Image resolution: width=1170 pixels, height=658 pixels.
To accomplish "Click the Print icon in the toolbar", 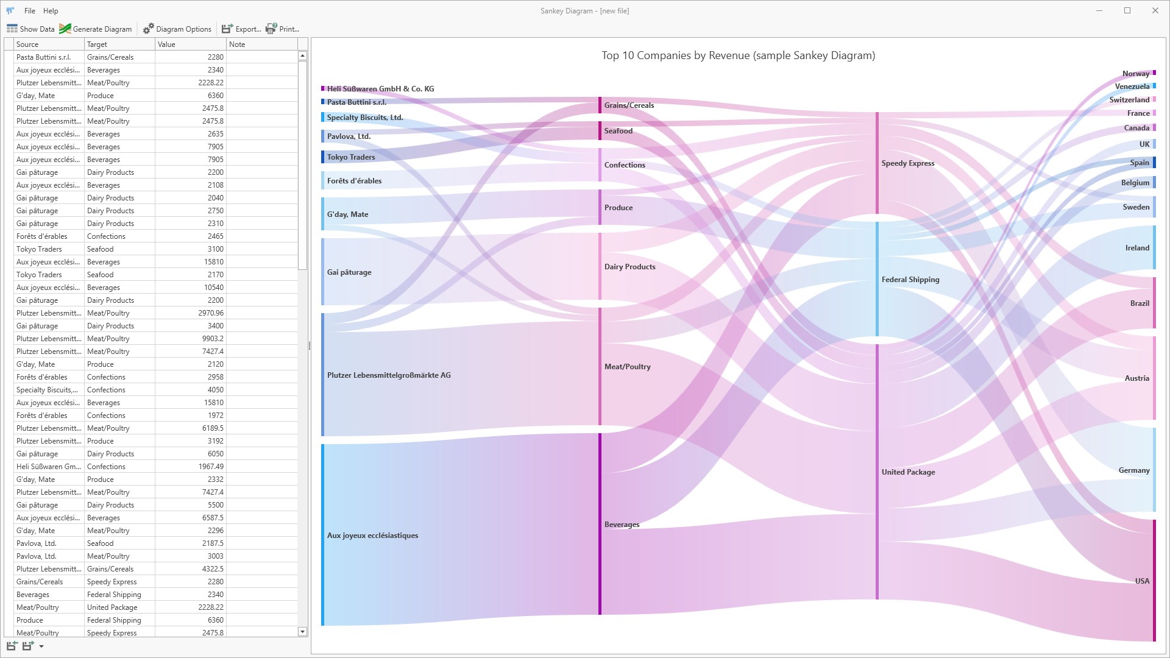I will point(271,29).
